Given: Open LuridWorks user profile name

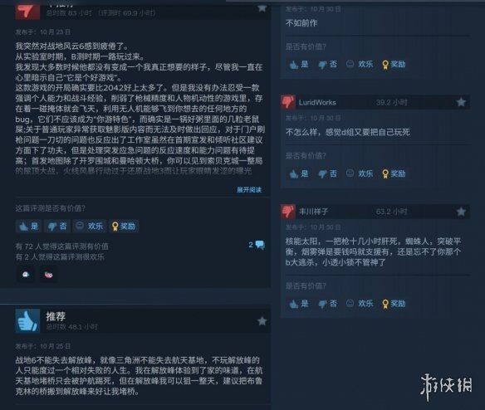Looking at the screenshot, I should pyautogui.click(x=317, y=102).
